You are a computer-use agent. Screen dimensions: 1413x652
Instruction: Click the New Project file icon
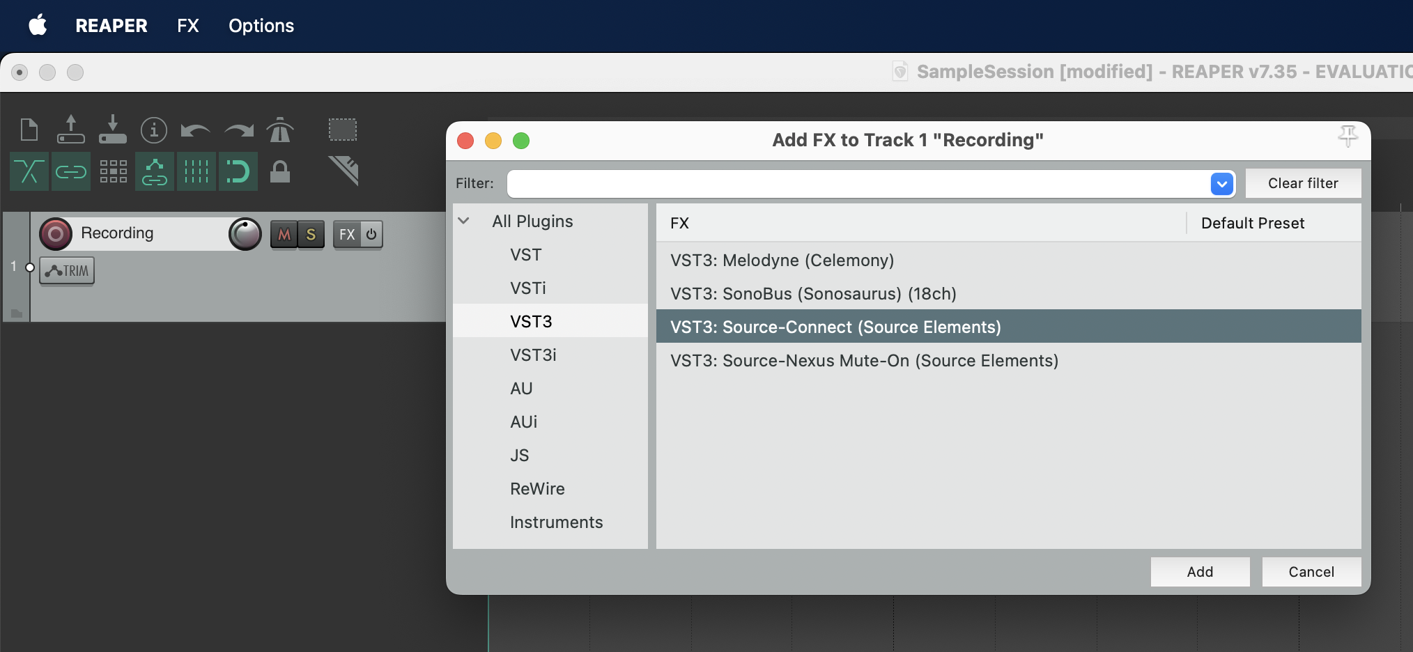(x=29, y=130)
